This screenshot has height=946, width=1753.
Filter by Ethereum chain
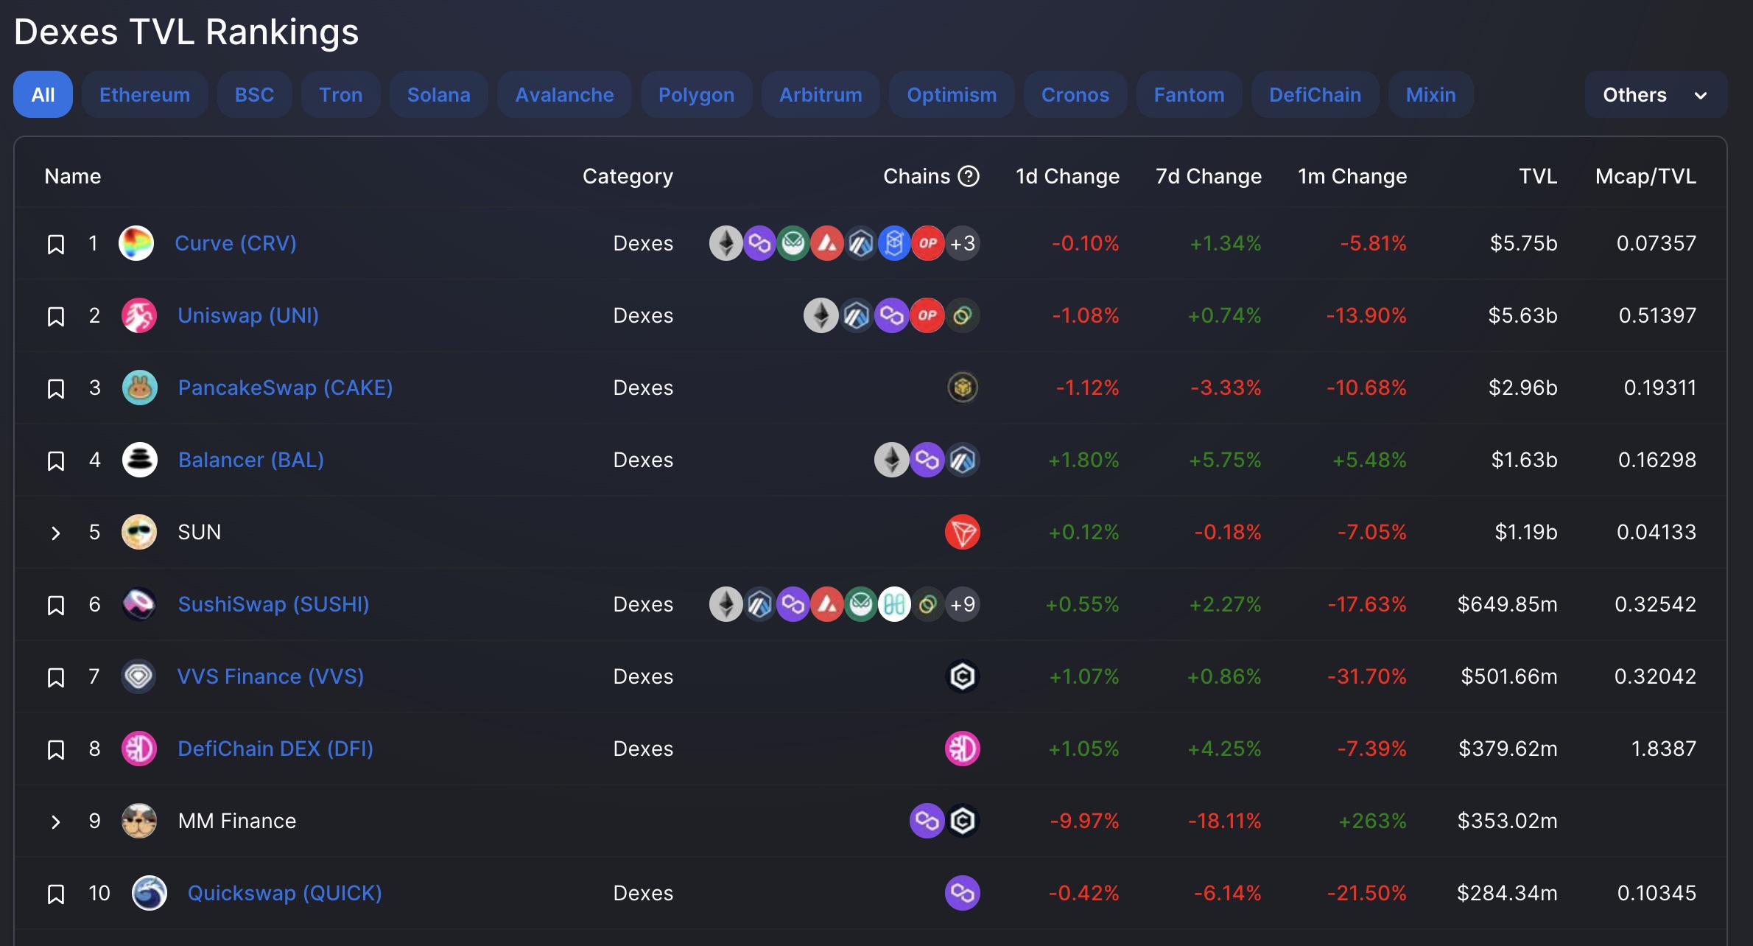[144, 95]
